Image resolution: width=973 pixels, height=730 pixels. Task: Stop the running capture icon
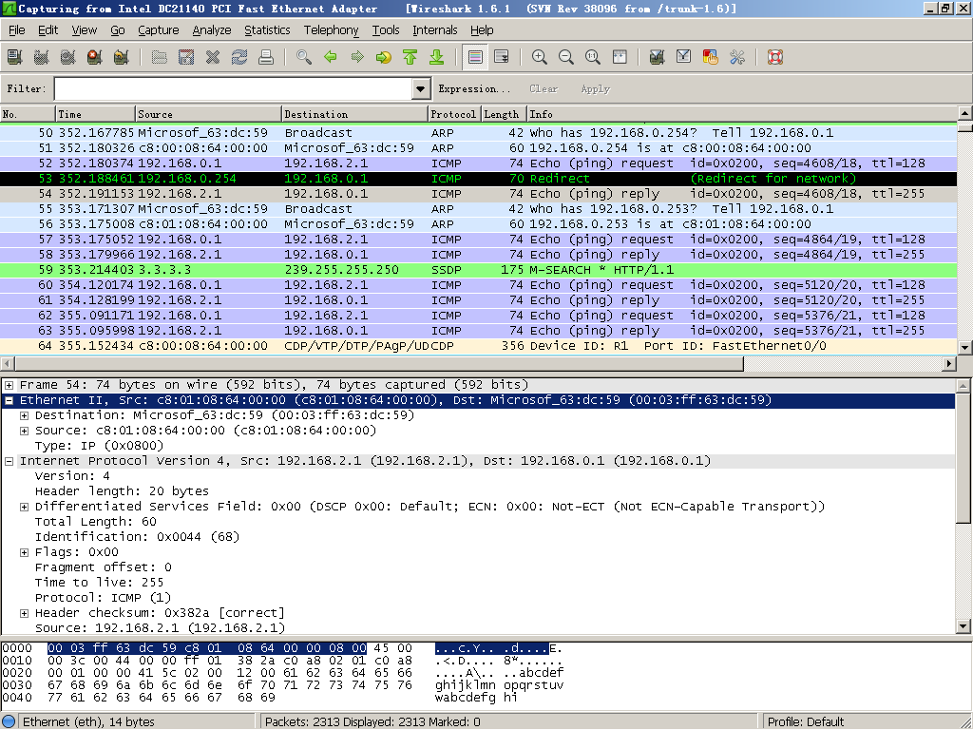point(94,57)
